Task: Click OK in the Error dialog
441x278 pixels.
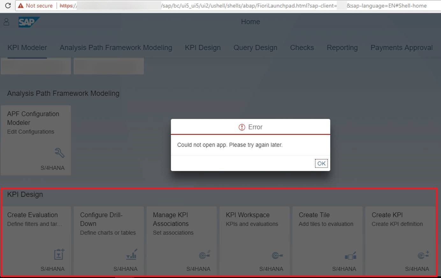Action: [x=321, y=163]
